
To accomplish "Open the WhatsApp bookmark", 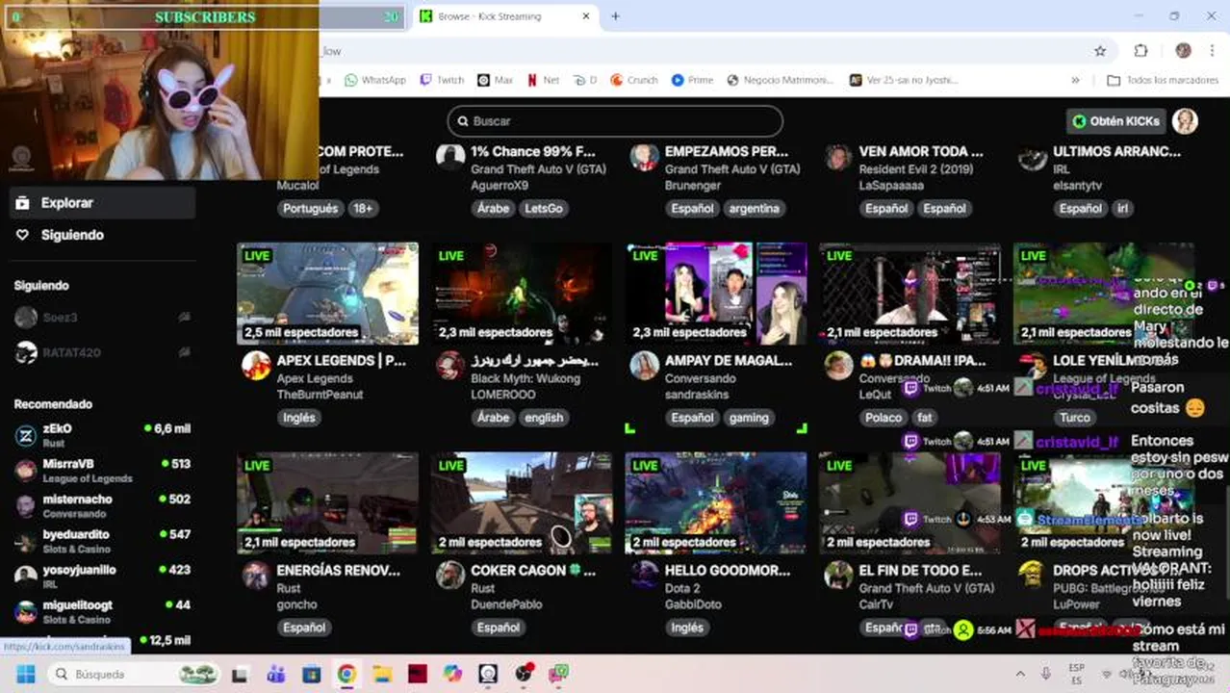I will click(x=375, y=80).
